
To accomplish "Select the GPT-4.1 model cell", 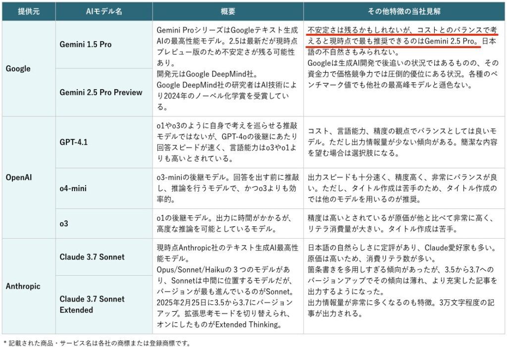I will pyautogui.click(x=104, y=142).
